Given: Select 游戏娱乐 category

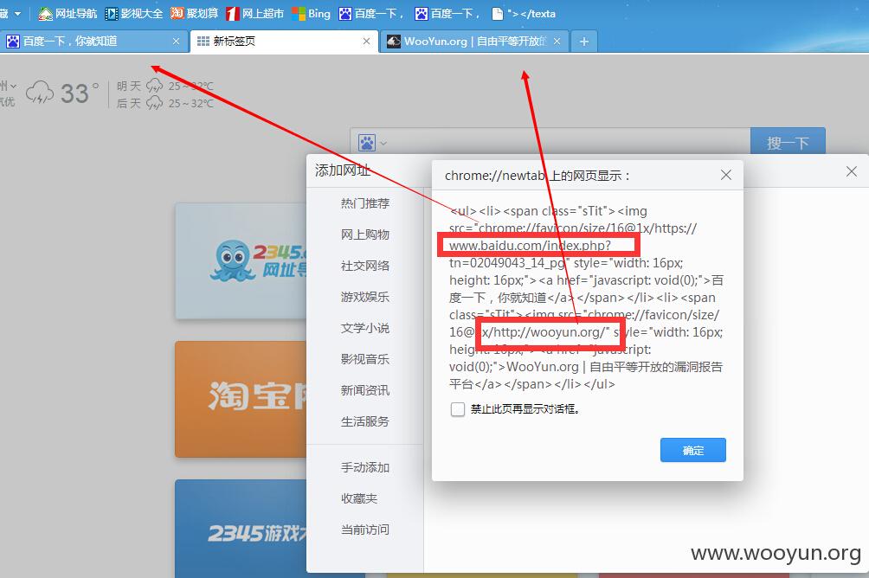Looking at the screenshot, I should [364, 297].
